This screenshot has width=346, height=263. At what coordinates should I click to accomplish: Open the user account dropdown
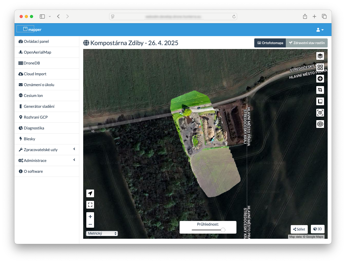[320, 30]
